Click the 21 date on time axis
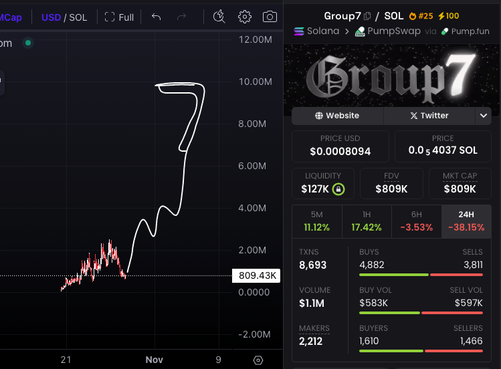Image resolution: width=501 pixels, height=369 pixels. click(x=66, y=360)
